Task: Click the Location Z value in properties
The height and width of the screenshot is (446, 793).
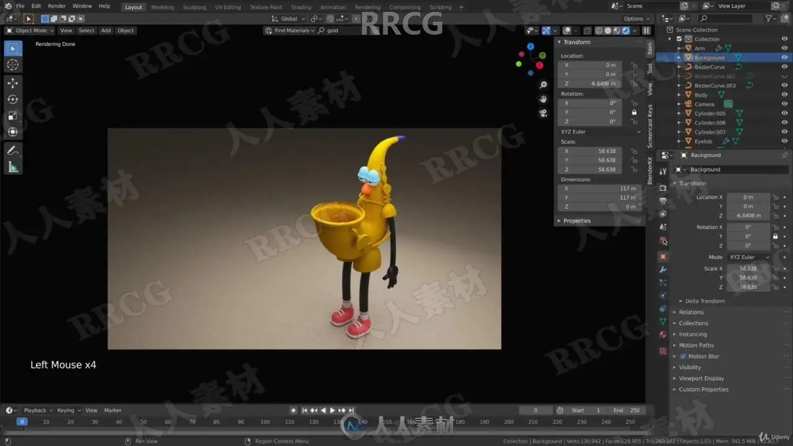Action: point(748,216)
